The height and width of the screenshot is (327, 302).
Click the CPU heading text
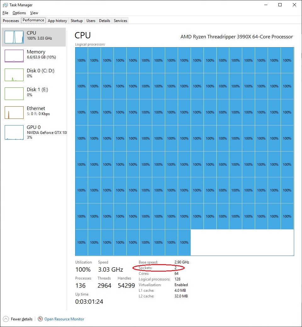coord(83,36)
